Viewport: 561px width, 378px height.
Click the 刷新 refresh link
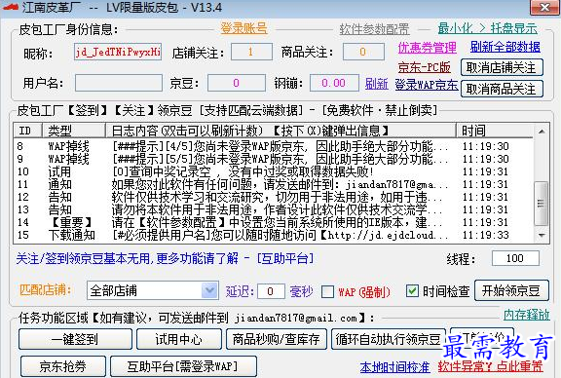pyautogui.click(x=376, y=84)
